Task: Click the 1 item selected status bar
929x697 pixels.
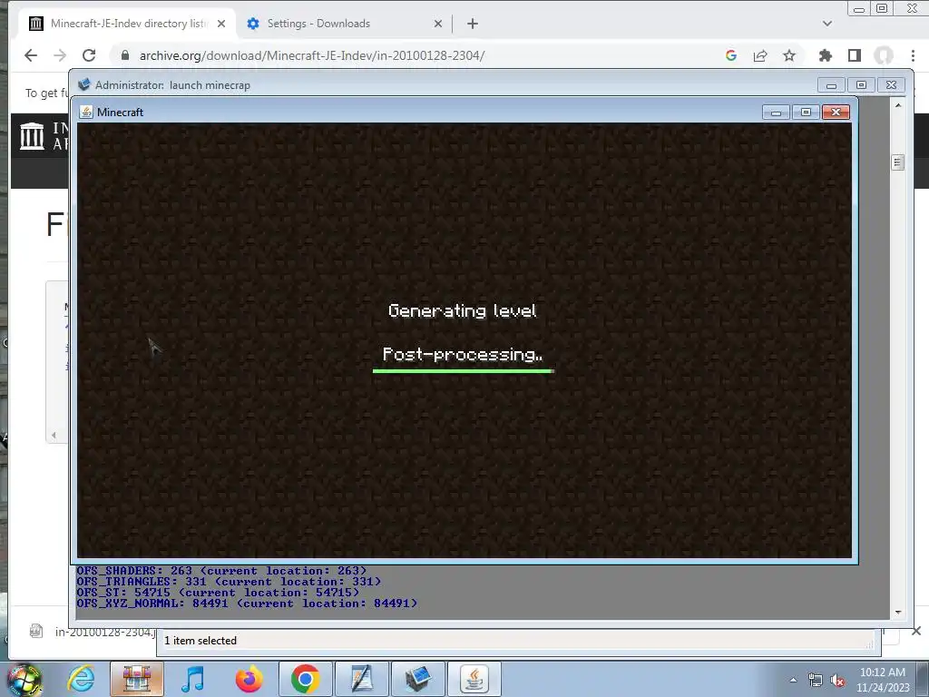Action: (518, 641)
